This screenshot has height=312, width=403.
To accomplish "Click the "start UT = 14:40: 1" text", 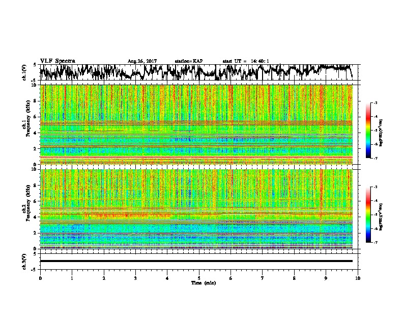I will pyautogui.click(x=246, y=61).
